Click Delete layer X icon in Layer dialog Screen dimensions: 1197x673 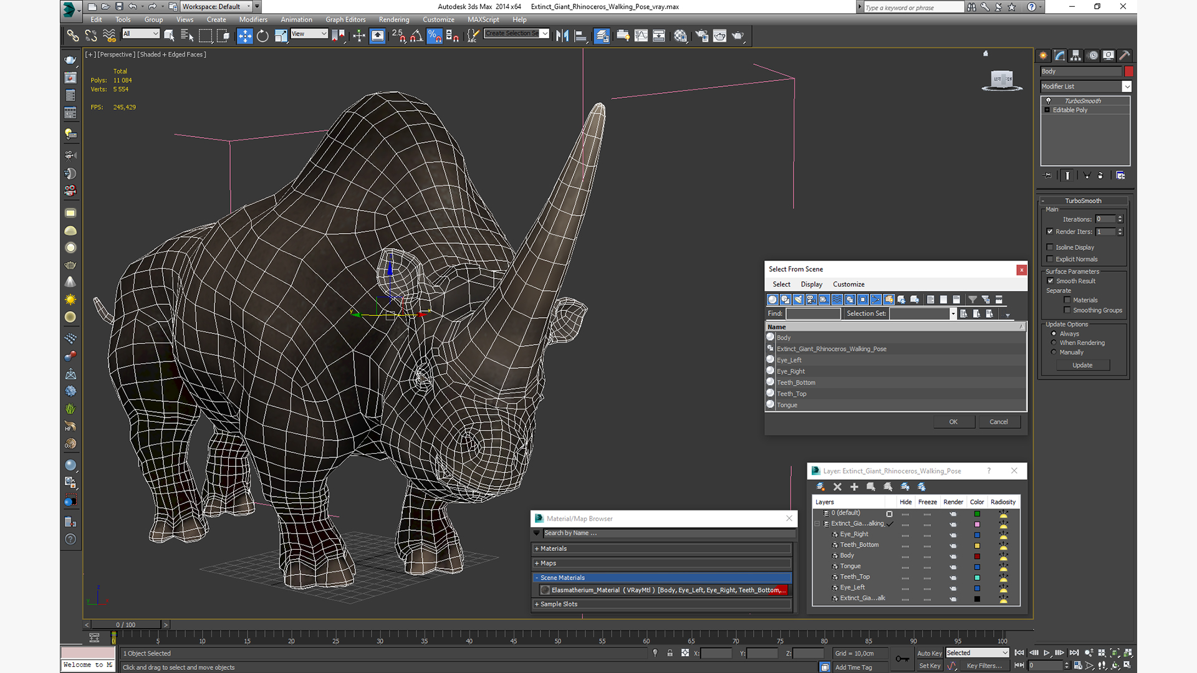click(837, 487)
